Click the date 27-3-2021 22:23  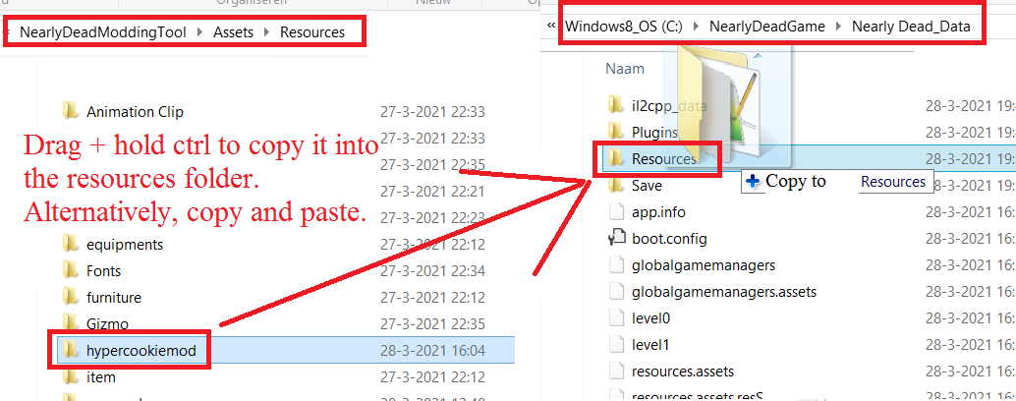[x=433, y=217]
